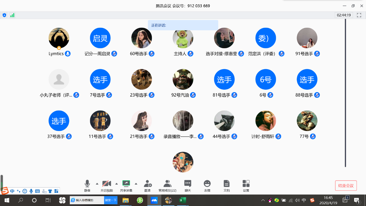Toggle the microphone icon next to Lymtics
The height and width of the screenshot is (206, 366).
coord(68,54)
